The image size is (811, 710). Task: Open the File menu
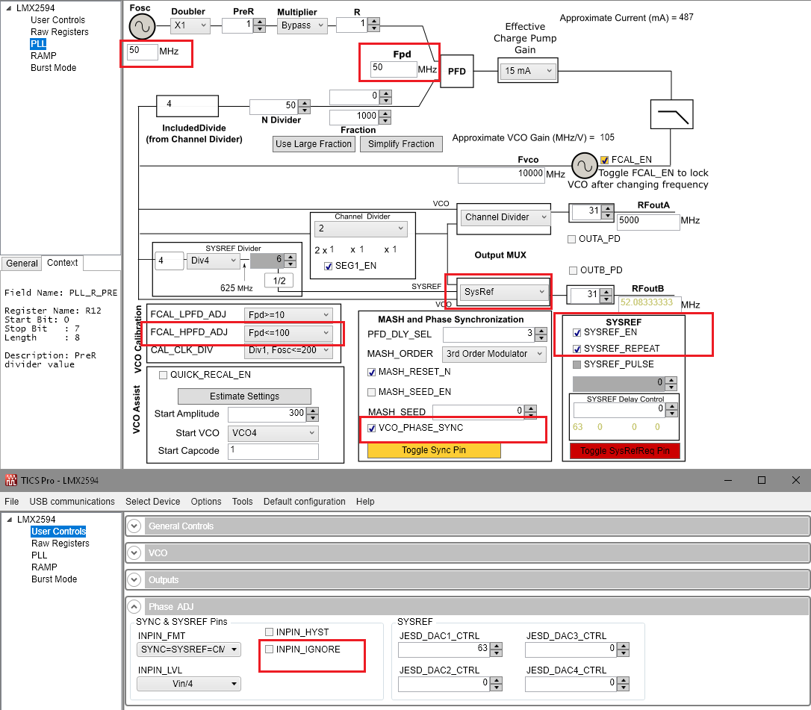[x=11, y=502]
